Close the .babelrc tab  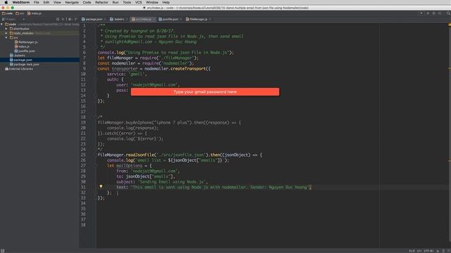127,19
